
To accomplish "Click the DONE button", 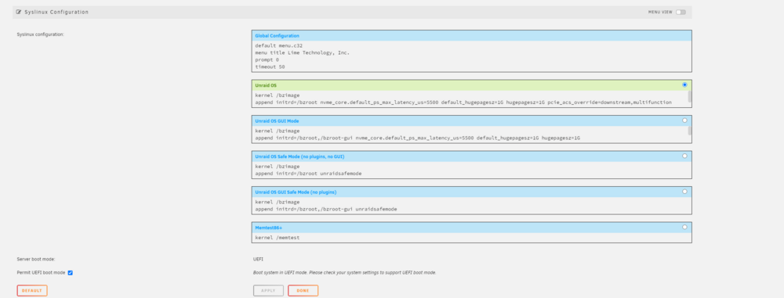I will 303,290.
